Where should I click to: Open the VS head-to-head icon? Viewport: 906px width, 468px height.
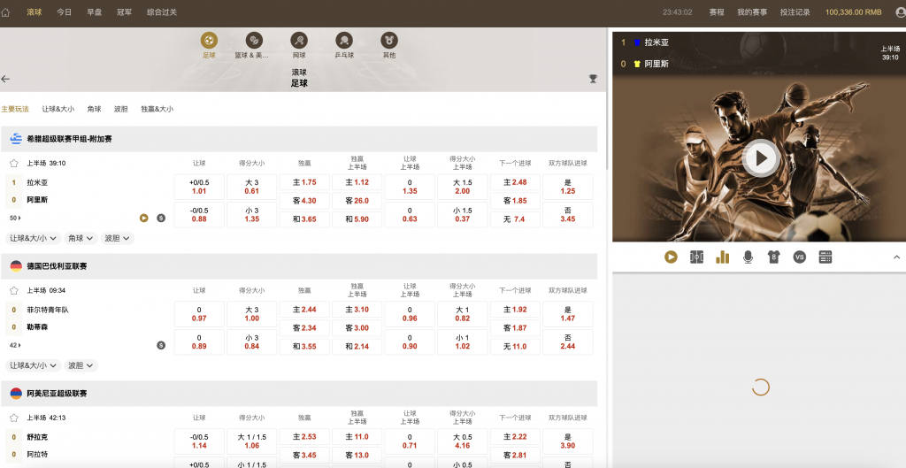[800, 257]
